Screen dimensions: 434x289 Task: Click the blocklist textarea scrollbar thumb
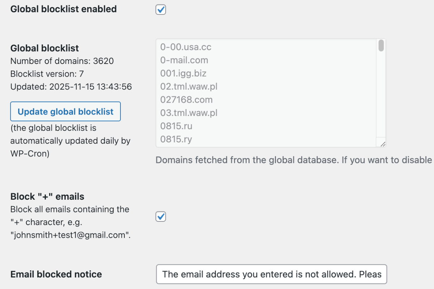click(x=381, y=46)
